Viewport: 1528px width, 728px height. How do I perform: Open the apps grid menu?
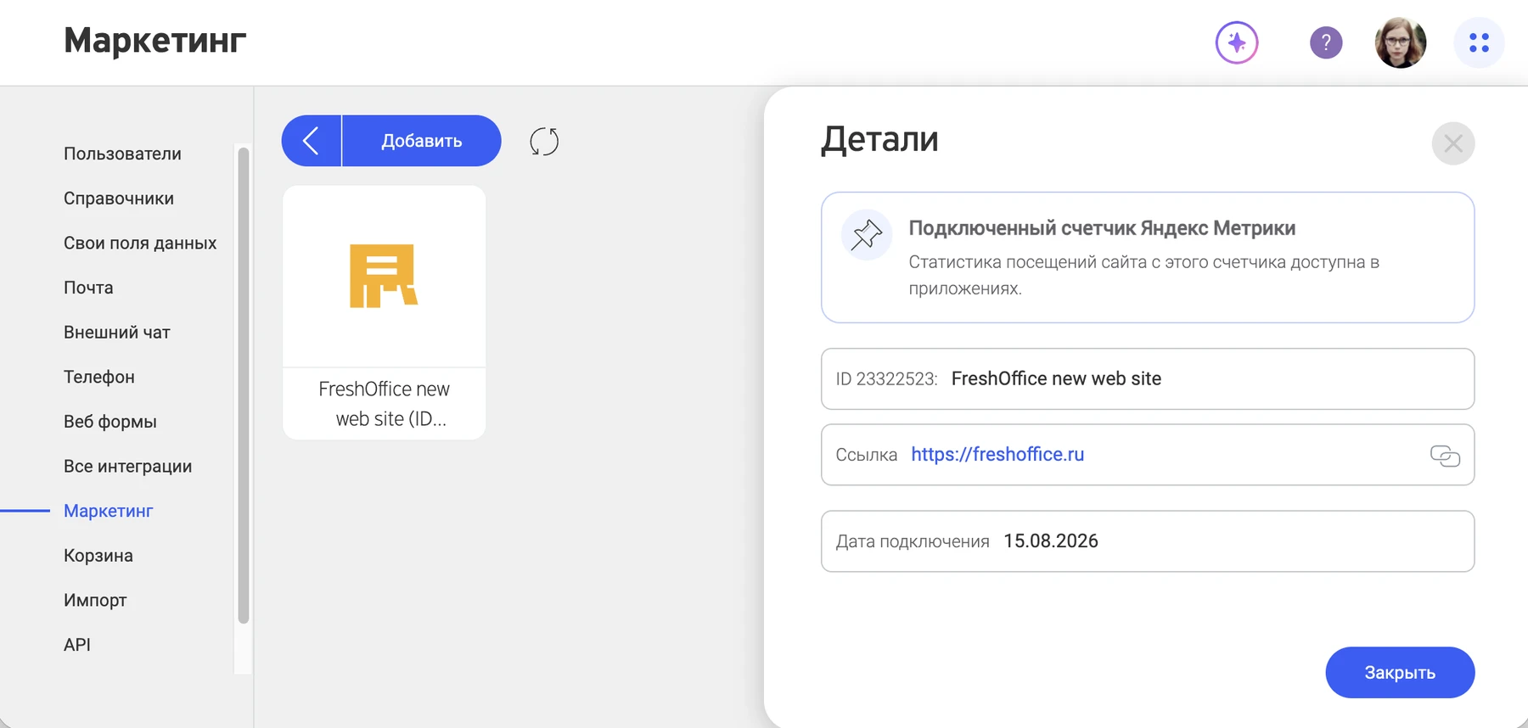[1479, 42]
